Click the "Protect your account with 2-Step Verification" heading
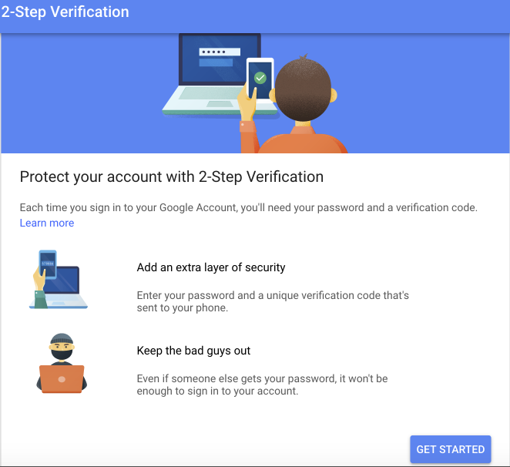 (171, 176)
